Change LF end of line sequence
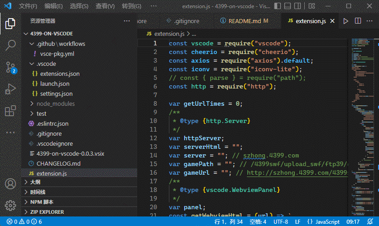379x226 pixels. click(297, 221)
